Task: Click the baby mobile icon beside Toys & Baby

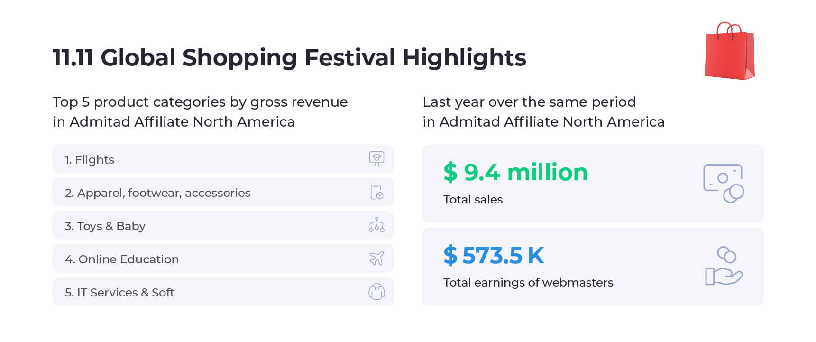Action: click(x=376, y=225)
